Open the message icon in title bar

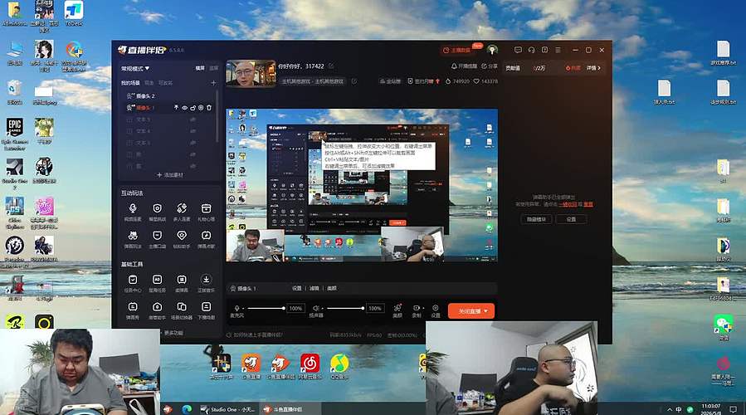tap(518, 50)
